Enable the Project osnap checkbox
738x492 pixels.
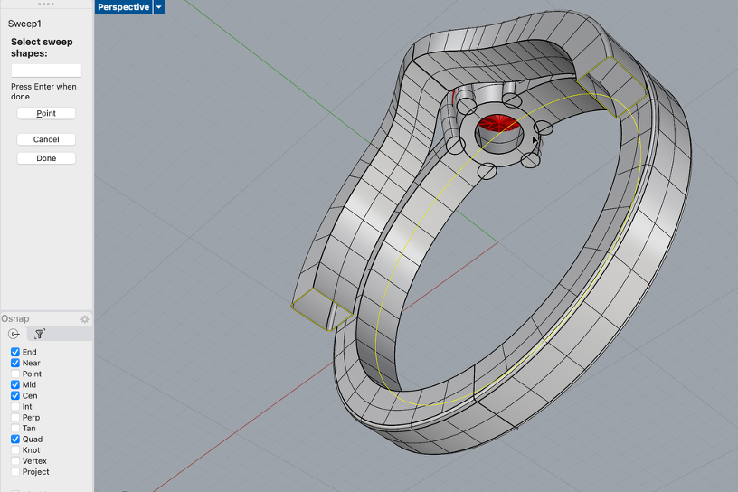click(15, 471)
